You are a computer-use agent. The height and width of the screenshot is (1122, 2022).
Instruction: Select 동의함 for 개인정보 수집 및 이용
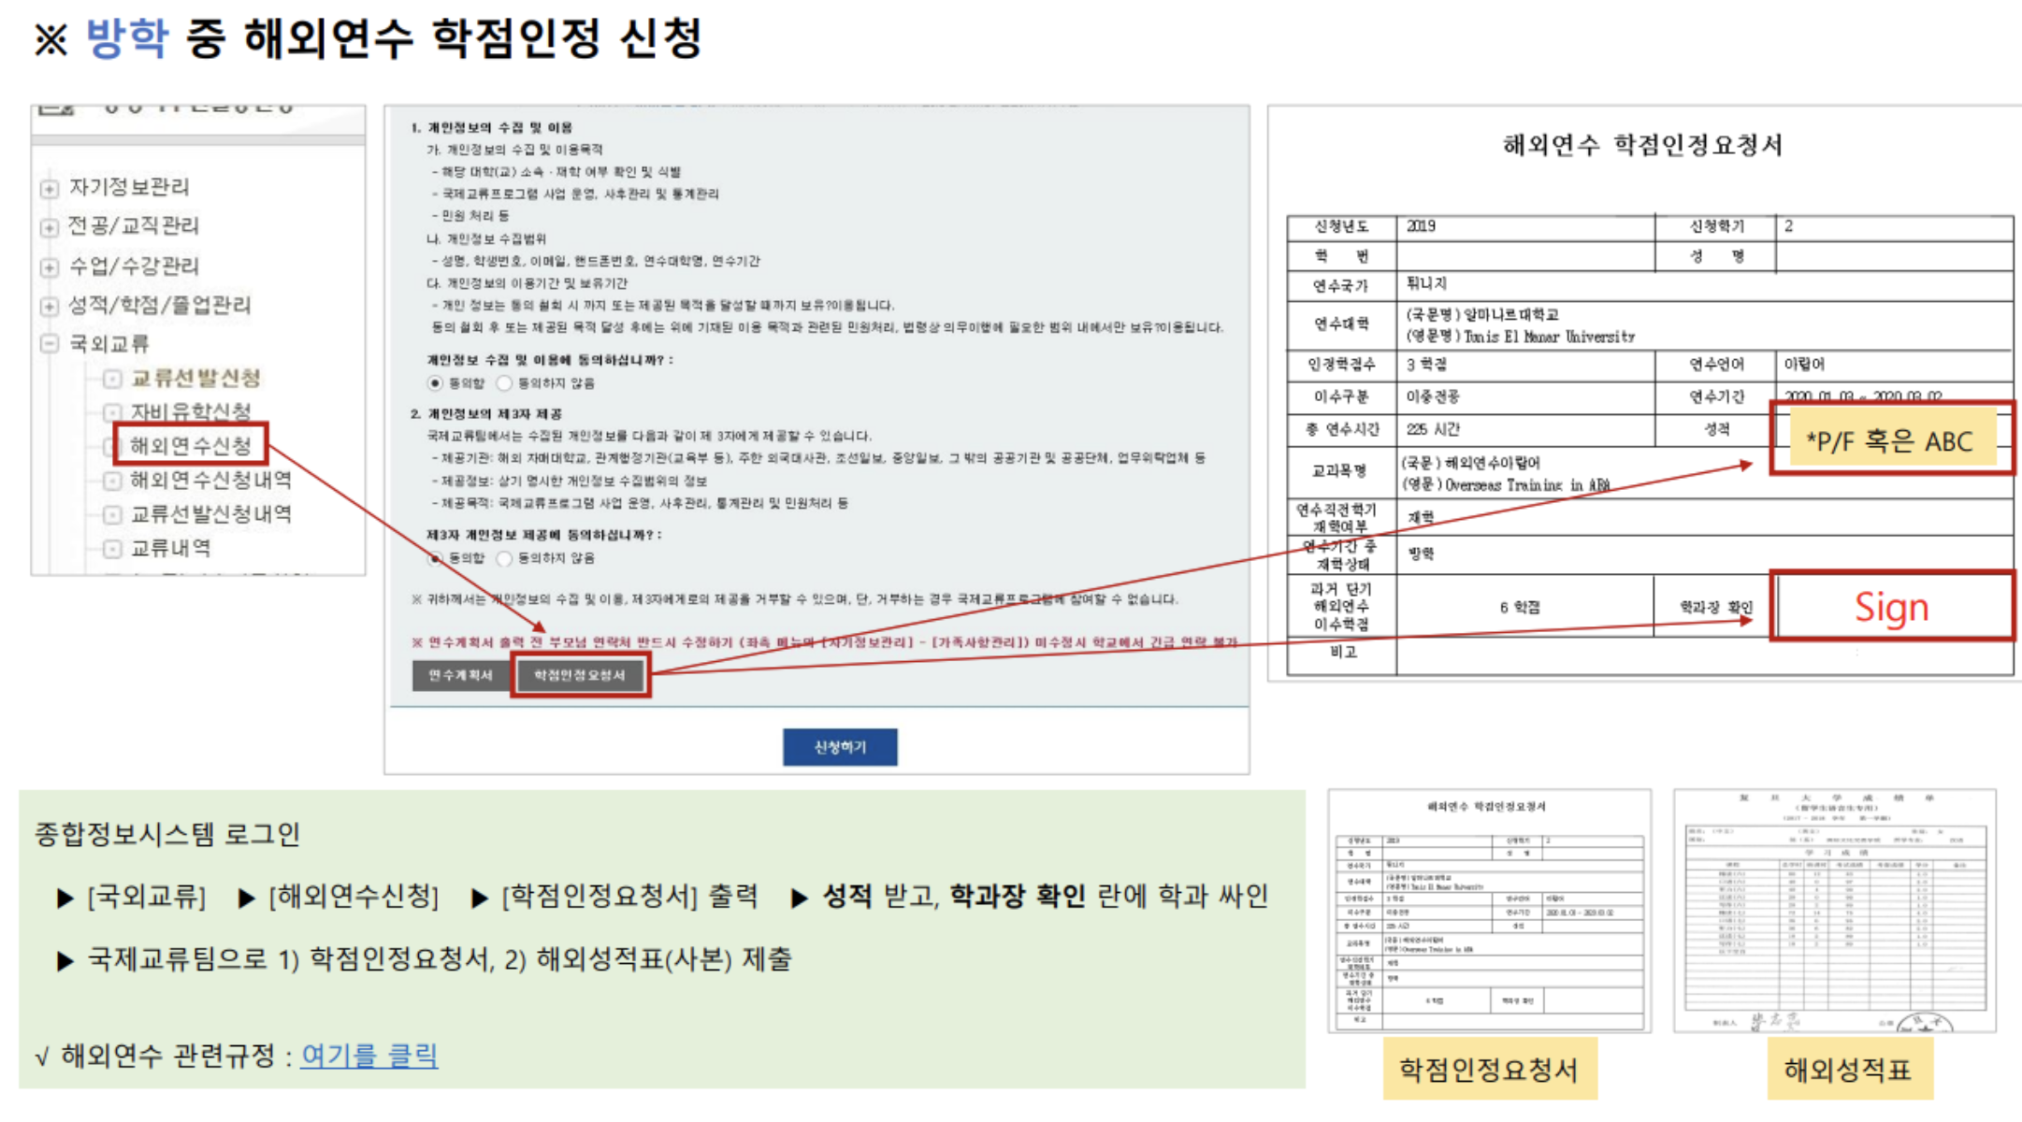pyautogui.click(x=435, y=383)
